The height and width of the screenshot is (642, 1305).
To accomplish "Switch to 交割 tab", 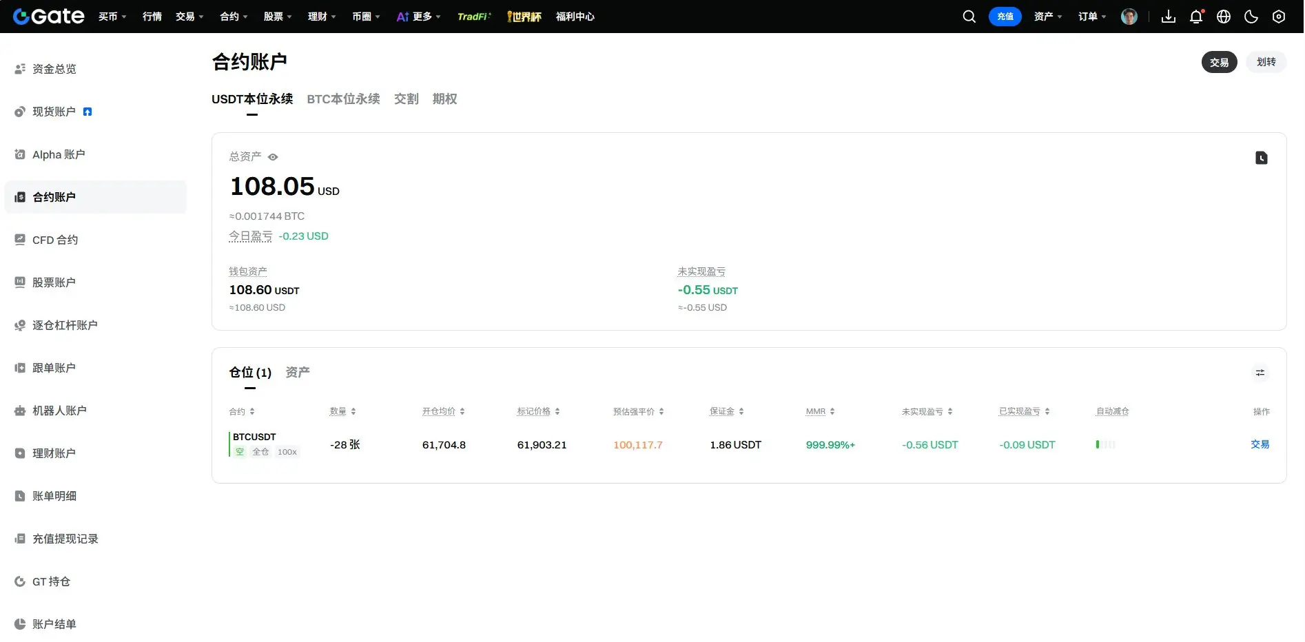I will point(407,99).
